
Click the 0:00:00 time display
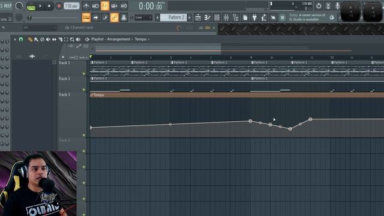click(x=151, y=6)
